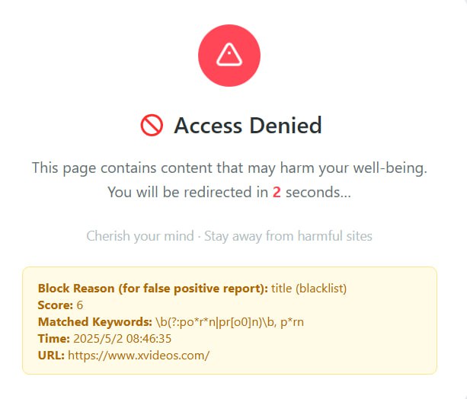
Task: Click the Score label
Action: coord(54,305)
